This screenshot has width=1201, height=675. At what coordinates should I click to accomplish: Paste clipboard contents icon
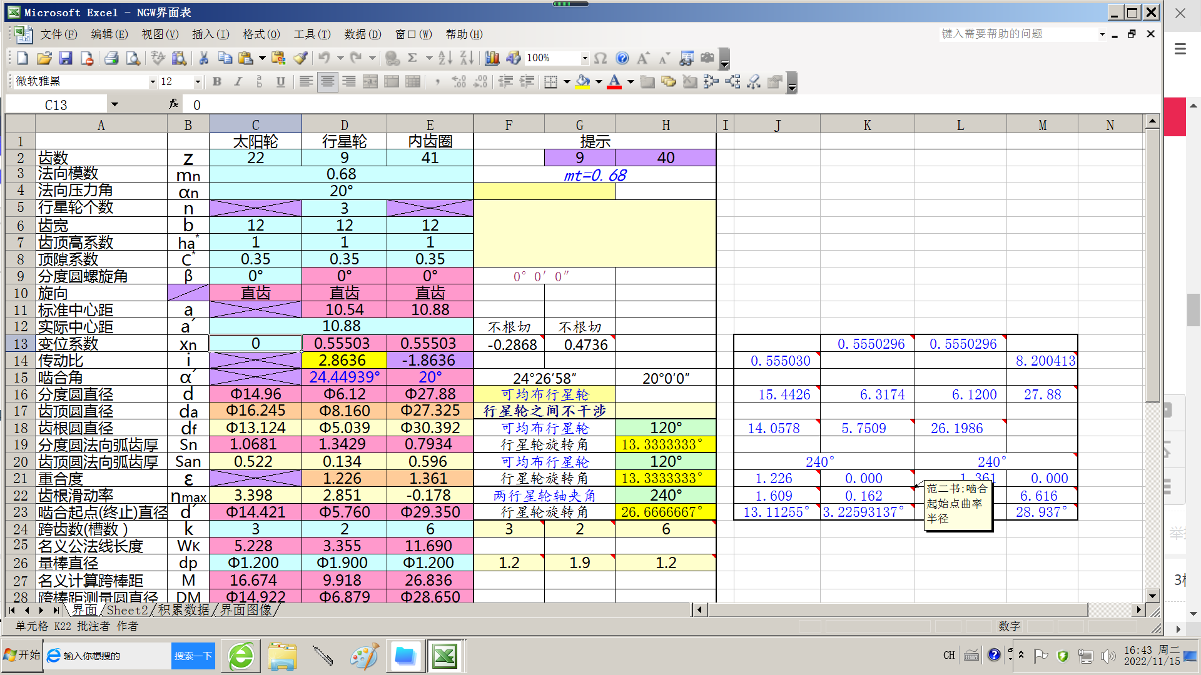coord(246,58)
